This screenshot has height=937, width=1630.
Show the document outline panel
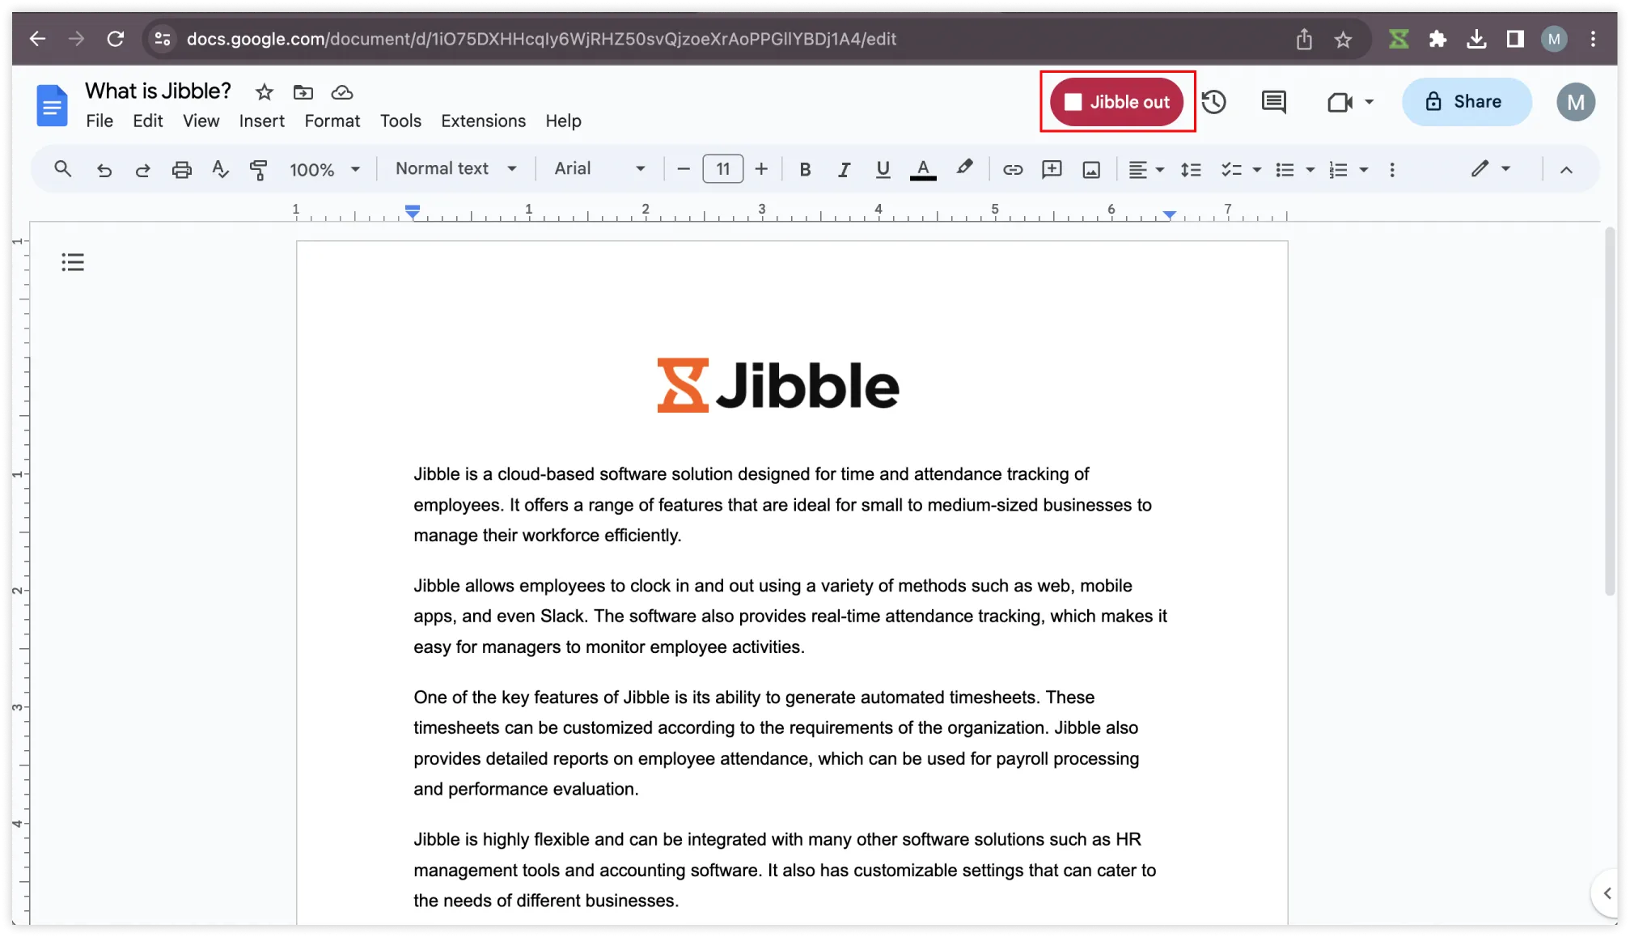click(x=72, y=261)
